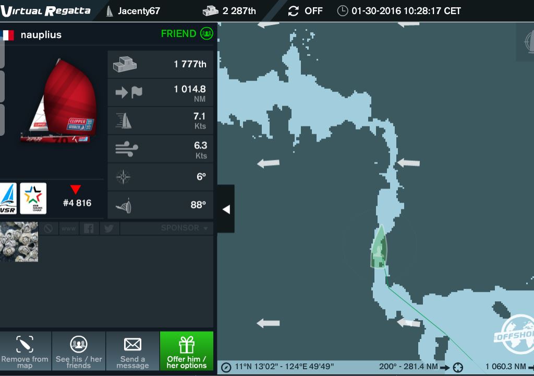The height and width of the screenshot is (376, 534).
Task: Click the Offshore globe logo on map
Action: click(514, 334)
